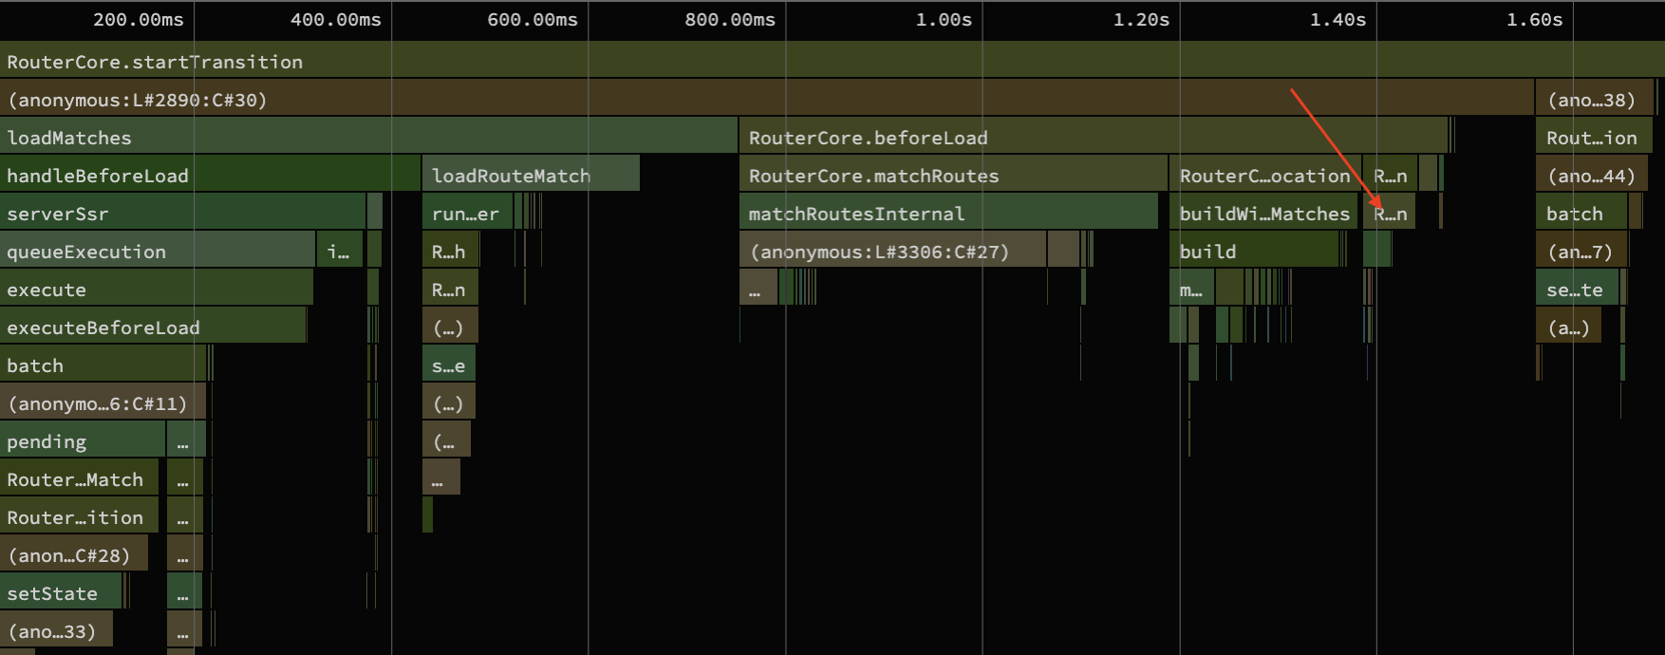Select the build frame
The image size is (1665, 655).
(1255, 252)
